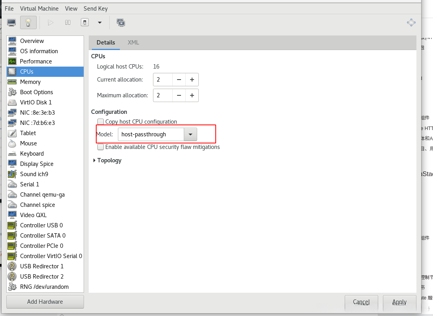Open Memory settings entry
This screenshot has height=316, width=433.
(x=45, y=82)
